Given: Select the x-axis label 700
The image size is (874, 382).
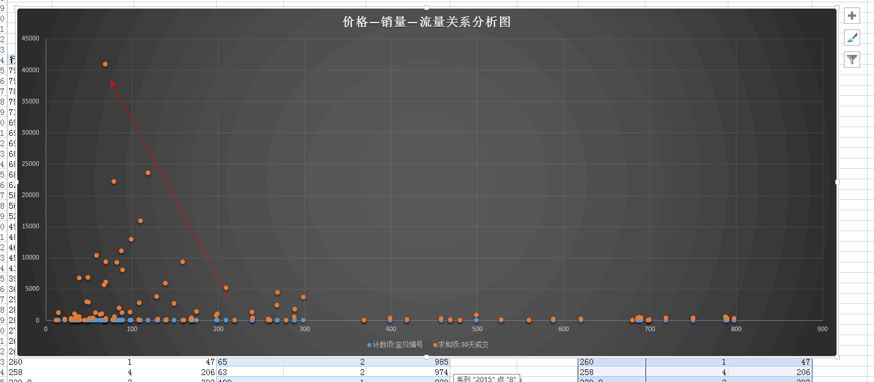Looking at the screenshot, I should pos(650,329).
